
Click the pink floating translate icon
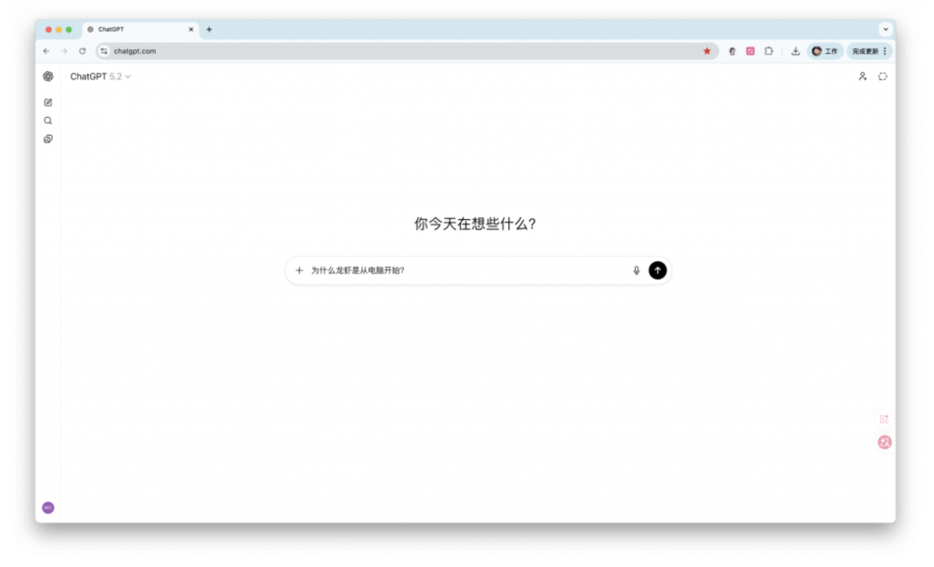point(885,442)
